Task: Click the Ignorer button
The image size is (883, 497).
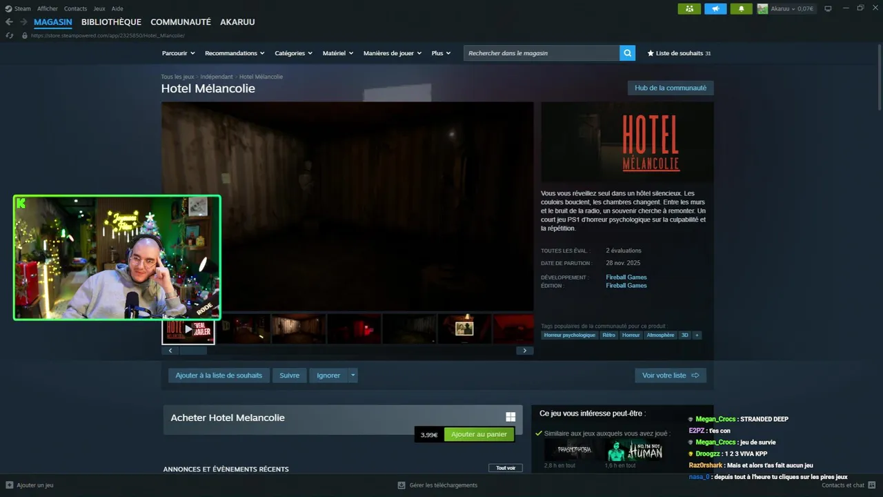Action: coord(328,376)
